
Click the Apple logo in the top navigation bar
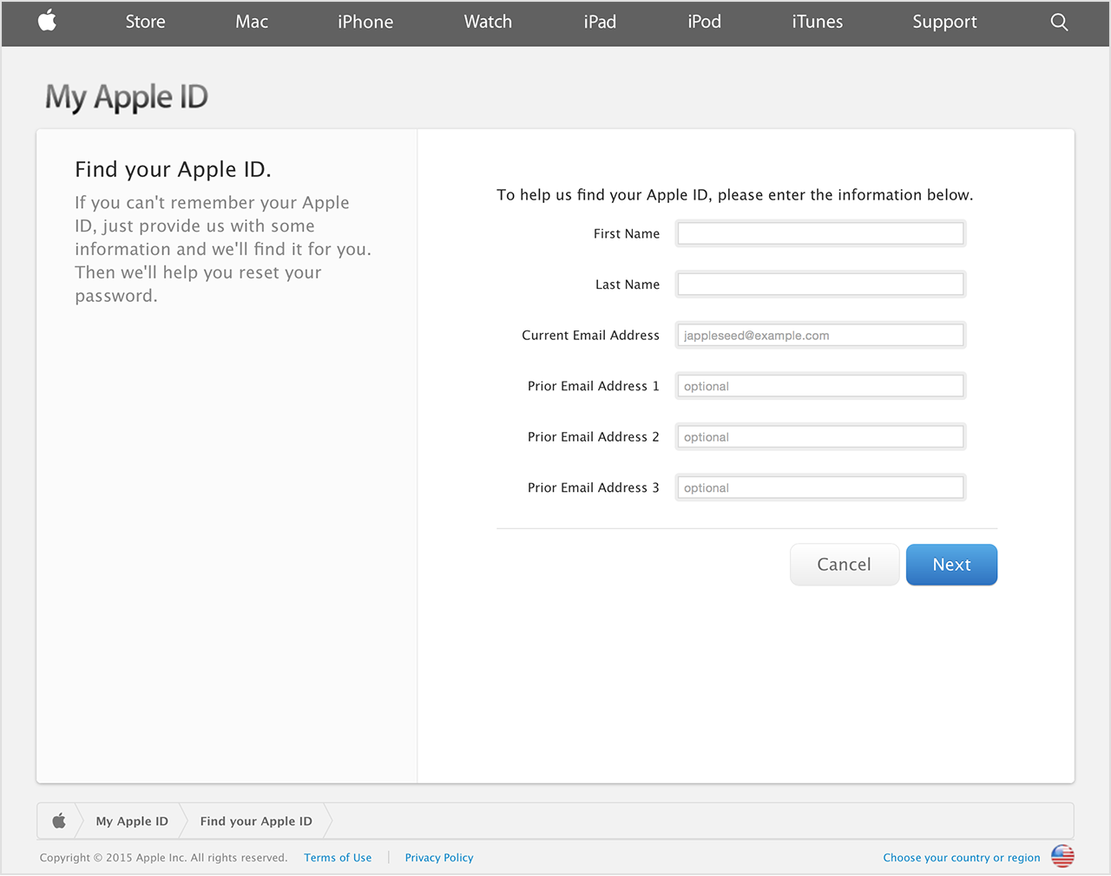click(x=48, y=21)
